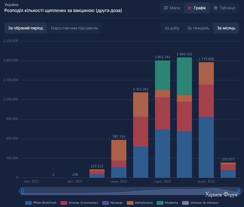Toggle Pfizer-BioNTech legend swatch
Screen dimensions: 244x207
[x=28, y=203]
